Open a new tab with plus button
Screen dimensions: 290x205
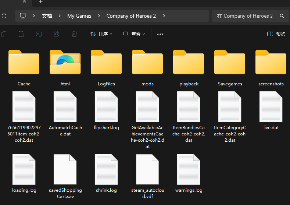coord(41,2)
